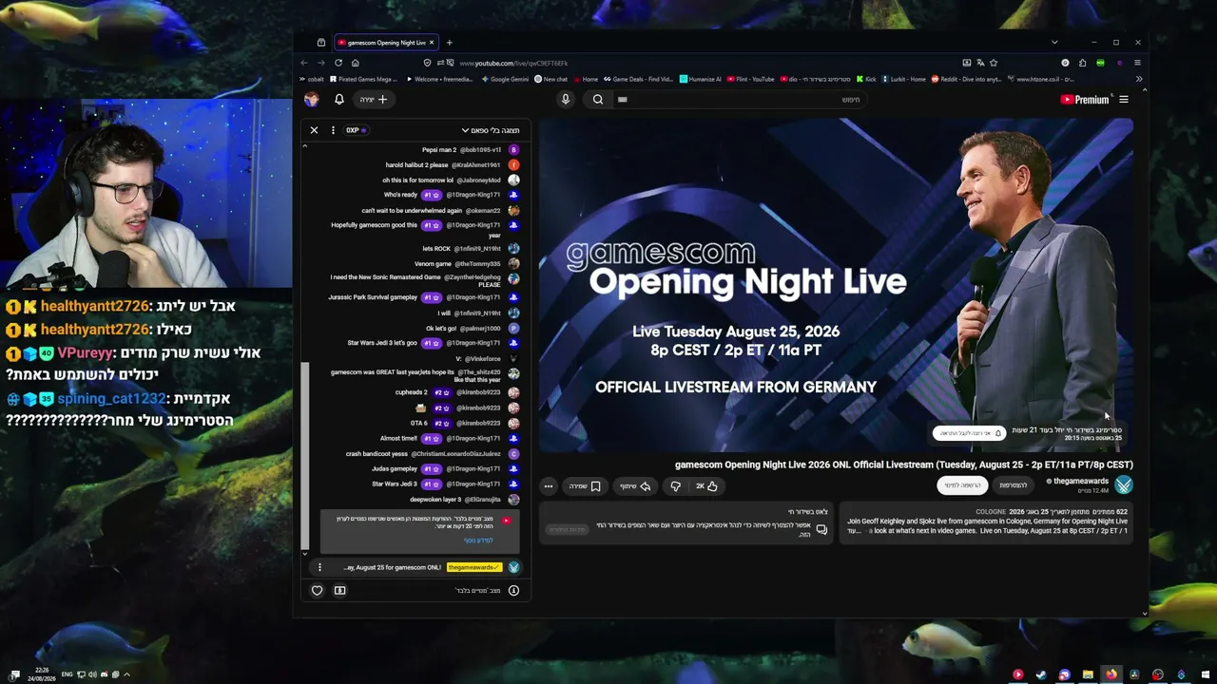Viewport: 1217px width, 684px height.
Task: Open live chat options three-dot menu
Action: (x=333, y=130)
